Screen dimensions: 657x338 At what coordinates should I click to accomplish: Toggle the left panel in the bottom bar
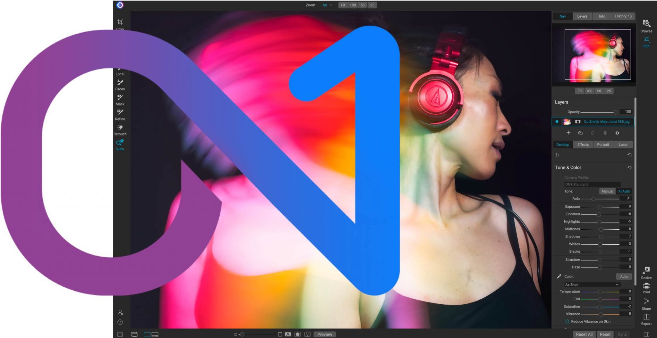120,334
